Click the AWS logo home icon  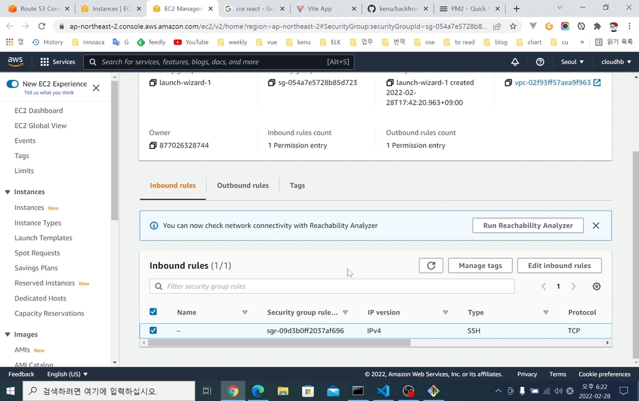pos(15,61)
